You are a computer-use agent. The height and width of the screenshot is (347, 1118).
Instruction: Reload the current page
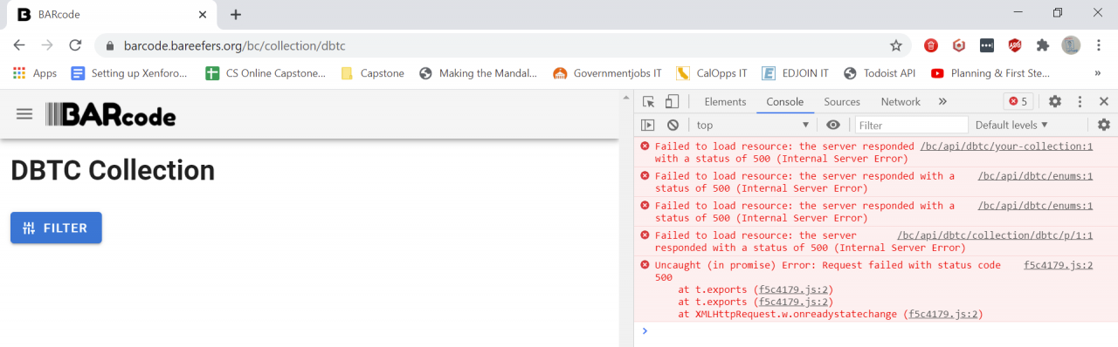pyautogui.click(x=75, y=45)
